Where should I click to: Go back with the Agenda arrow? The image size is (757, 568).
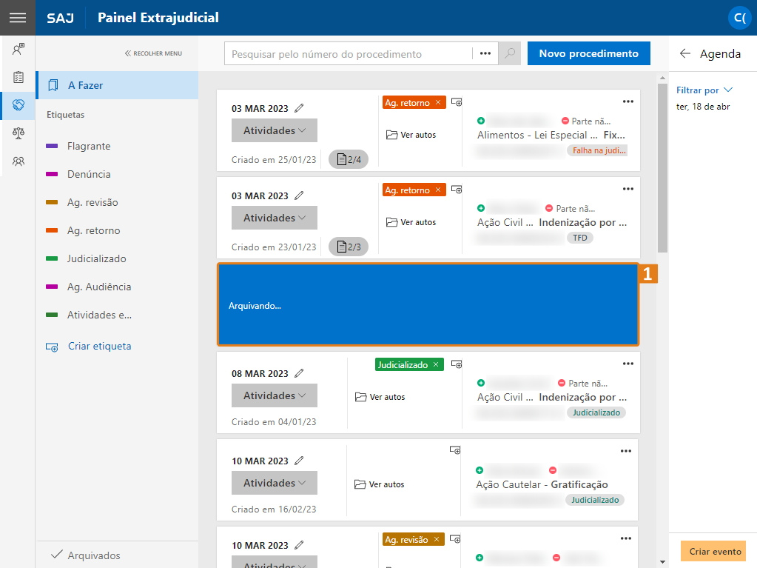[x=684, y=53]
